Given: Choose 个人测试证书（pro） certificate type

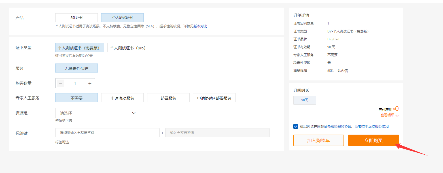Looking at the screenshot, I should 129,48.
